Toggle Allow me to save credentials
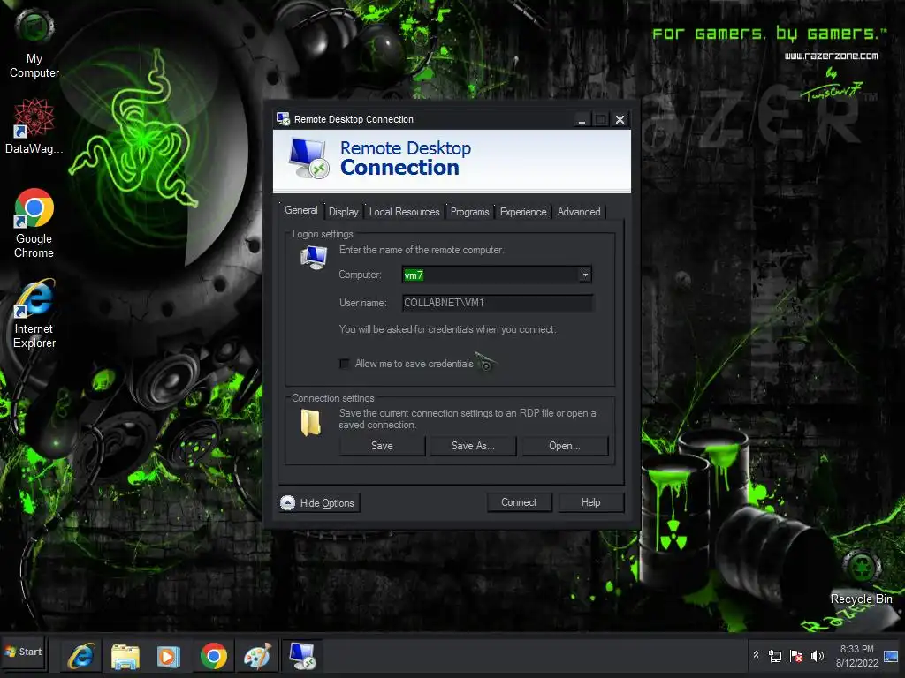The image size is (905, 678). click(x=345, y=364)
